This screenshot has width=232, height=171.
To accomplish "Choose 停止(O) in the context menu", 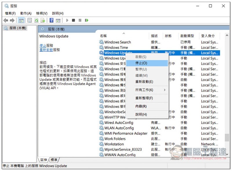I will click(x=147, y=63).
